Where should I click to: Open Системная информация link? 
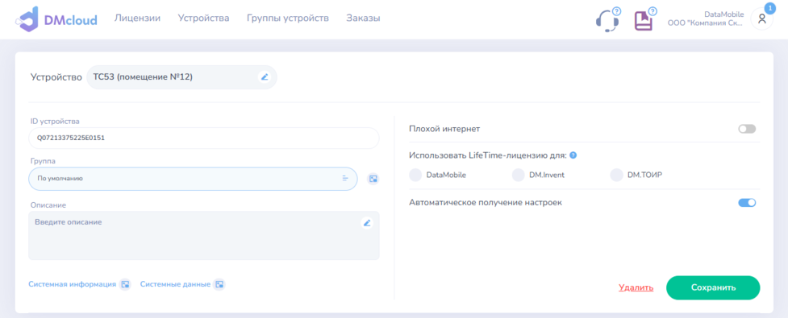click(x=73, y=284)
